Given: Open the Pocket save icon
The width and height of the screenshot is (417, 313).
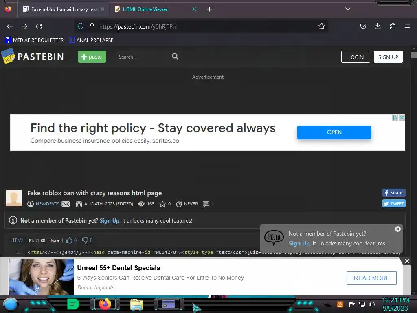Looking at the screenshot, I should click(363, 26).
